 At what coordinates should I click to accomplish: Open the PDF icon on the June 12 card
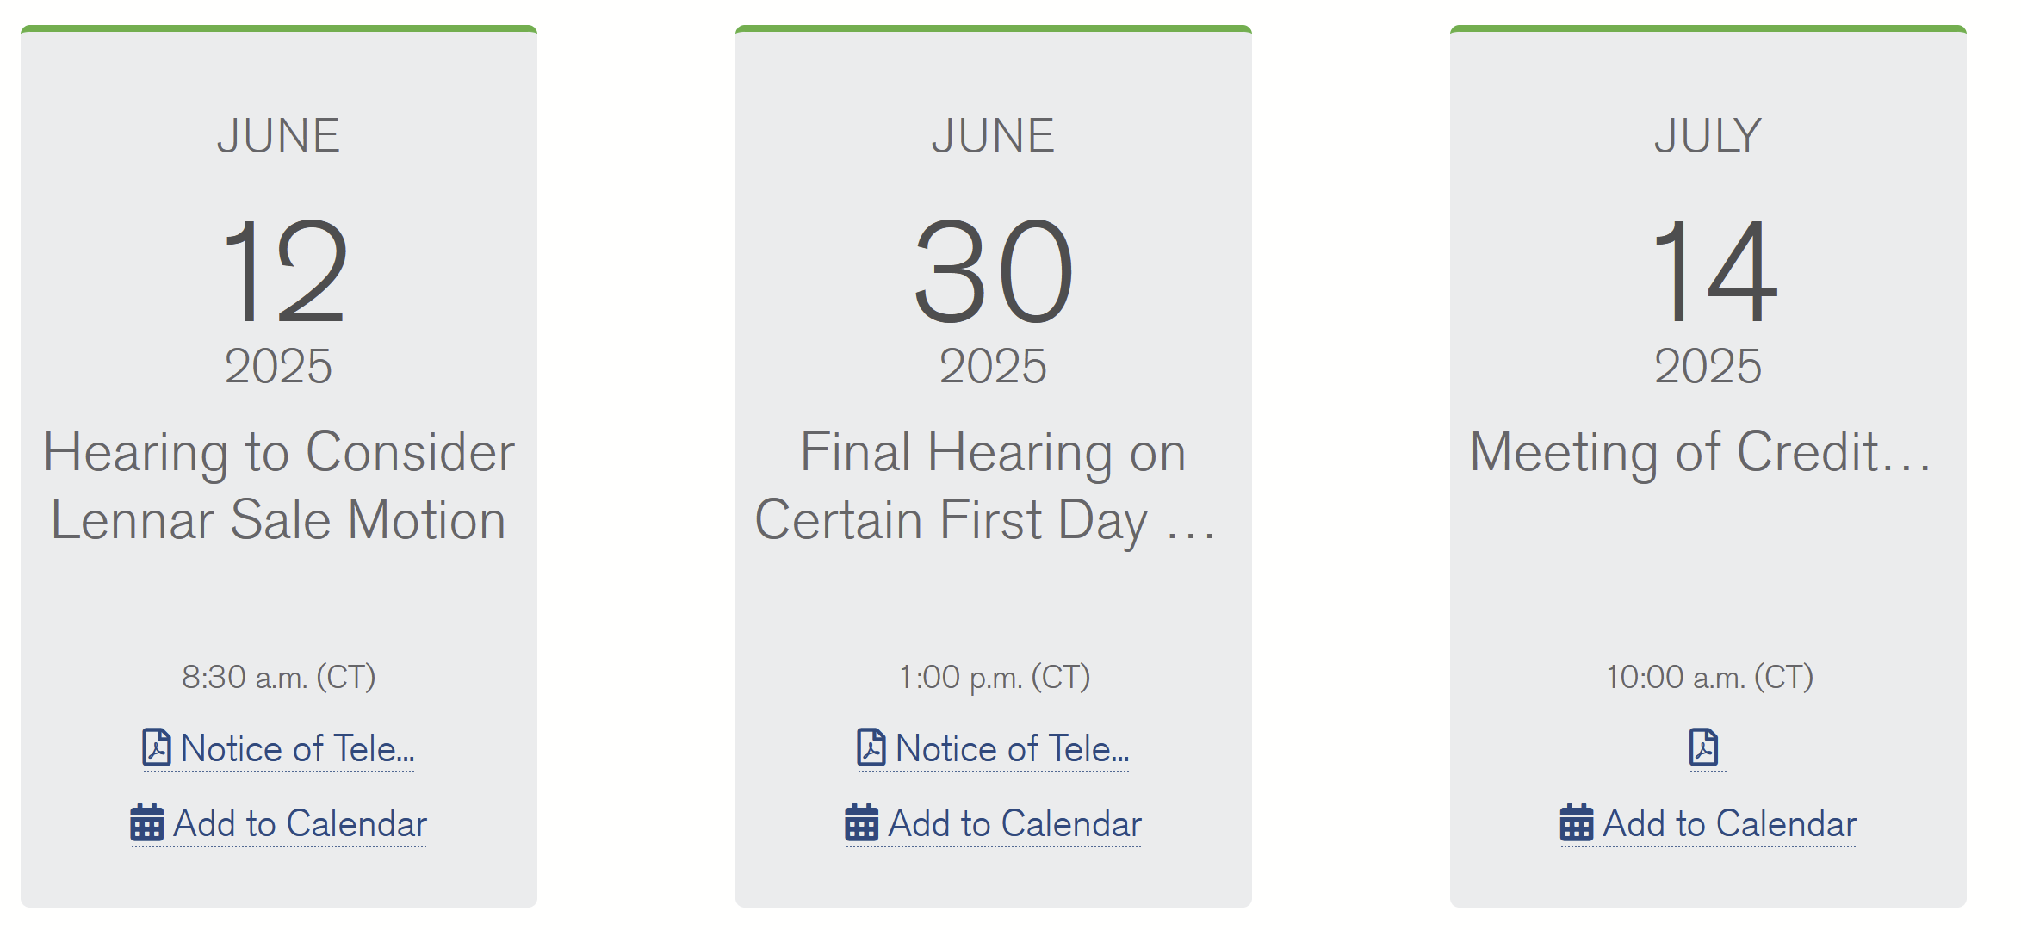coord(156,747)
